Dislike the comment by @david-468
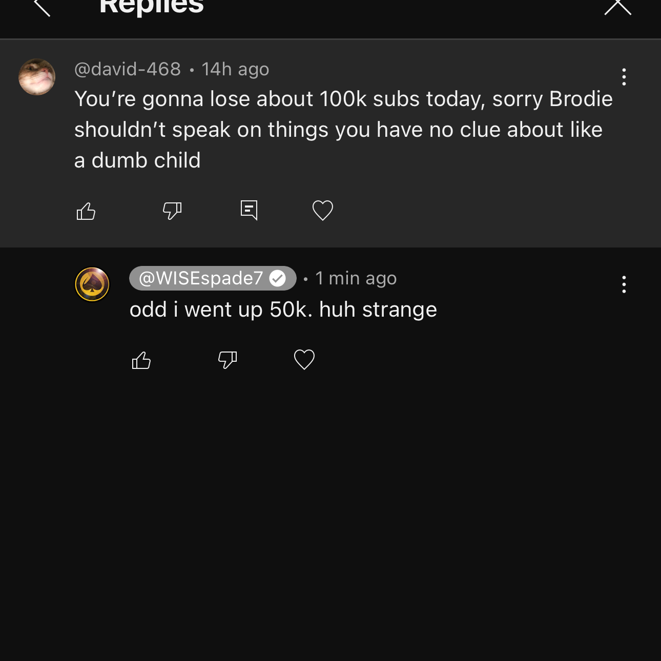This screenshot has height=661, width=661. [x=172, y=211]
